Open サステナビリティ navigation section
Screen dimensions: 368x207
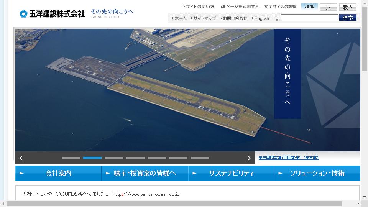231,173
